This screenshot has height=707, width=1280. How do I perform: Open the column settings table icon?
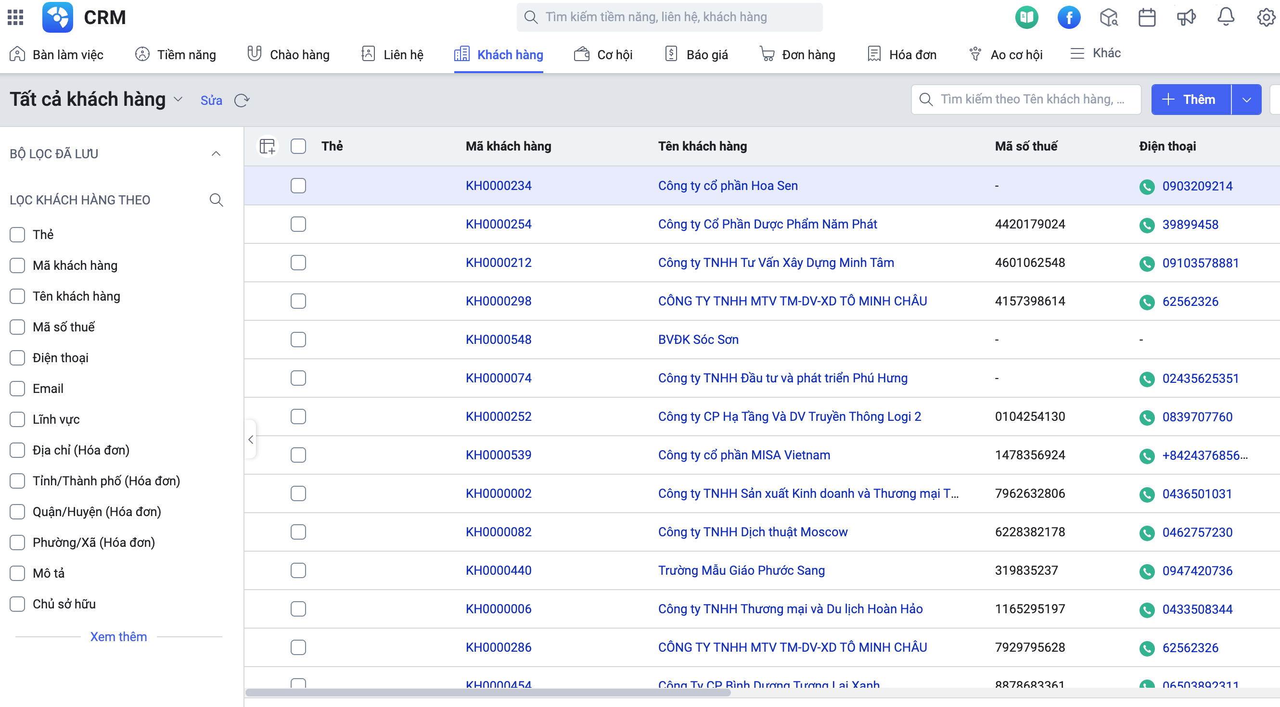point(268,147)
